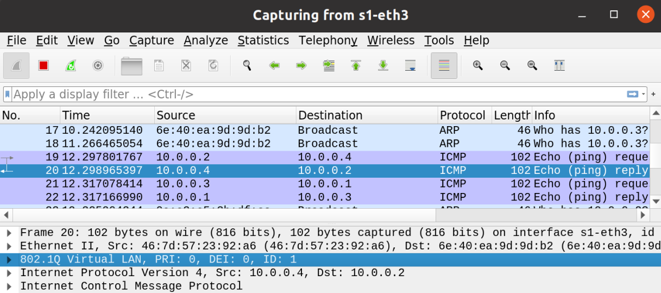Sort by the Destination column header
This screenshot has width=661, height=293.
[x=367, y=115]
